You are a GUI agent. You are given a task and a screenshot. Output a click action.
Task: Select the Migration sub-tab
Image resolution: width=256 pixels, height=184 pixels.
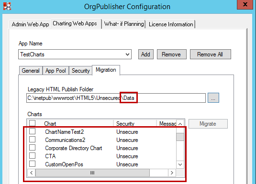(x=106, y=70)
